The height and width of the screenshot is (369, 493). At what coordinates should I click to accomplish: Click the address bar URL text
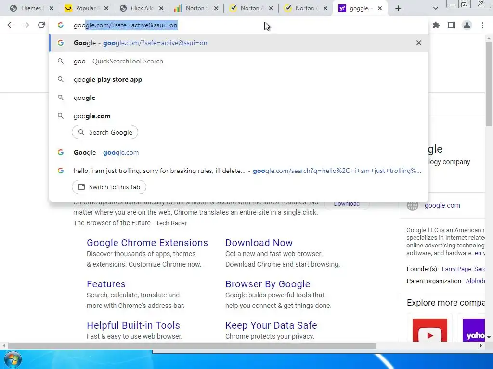click(126, 25)
